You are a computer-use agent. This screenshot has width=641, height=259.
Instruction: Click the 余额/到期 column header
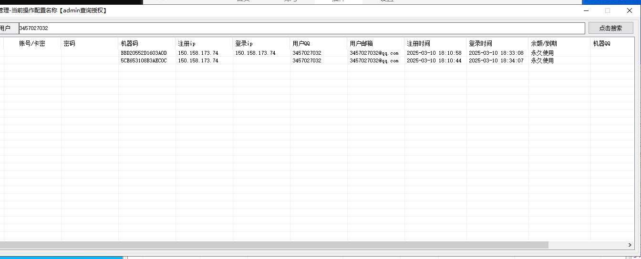[x=559, y=43]
